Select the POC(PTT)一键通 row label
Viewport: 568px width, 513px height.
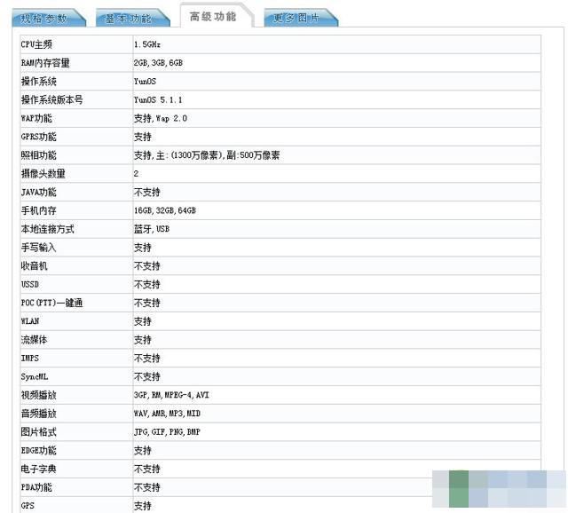[51, 303]
